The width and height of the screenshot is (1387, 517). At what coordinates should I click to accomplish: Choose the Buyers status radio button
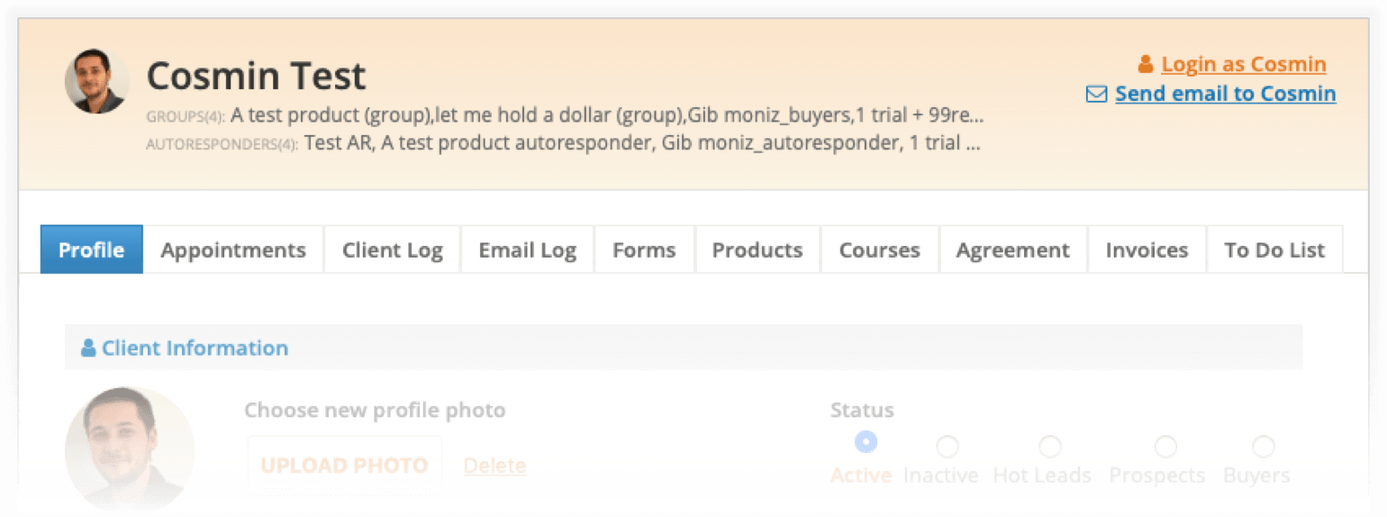[1264, 446]
